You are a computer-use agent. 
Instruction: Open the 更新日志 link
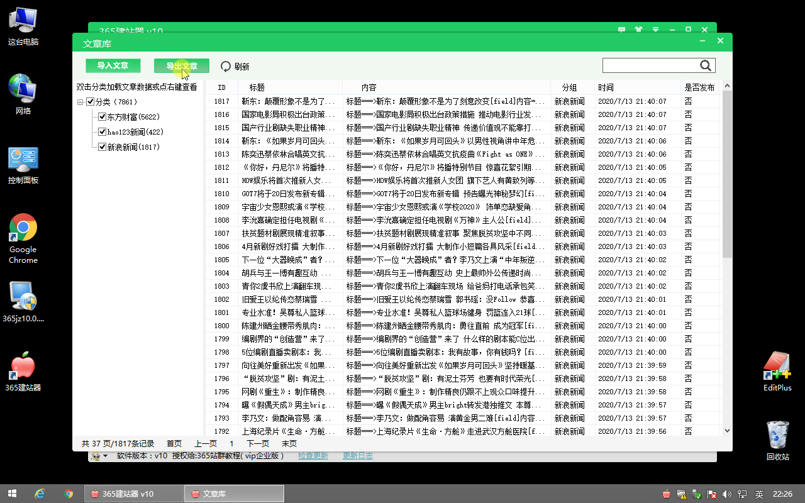(x=358, y=456)
